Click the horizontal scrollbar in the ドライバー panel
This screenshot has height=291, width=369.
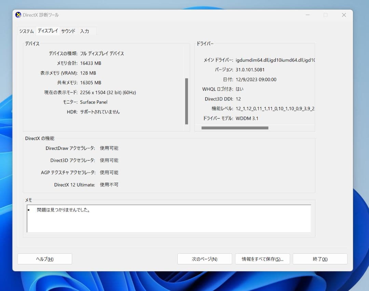click(x=235, y=127)
